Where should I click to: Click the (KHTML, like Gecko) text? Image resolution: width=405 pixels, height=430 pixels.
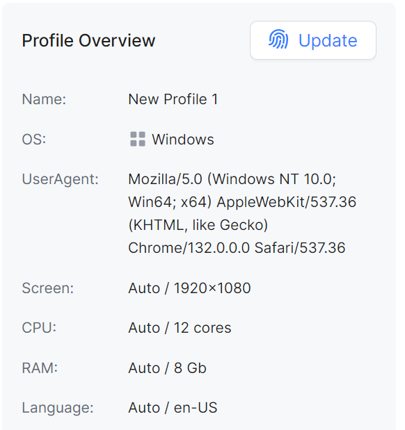[x=198, y=225]
